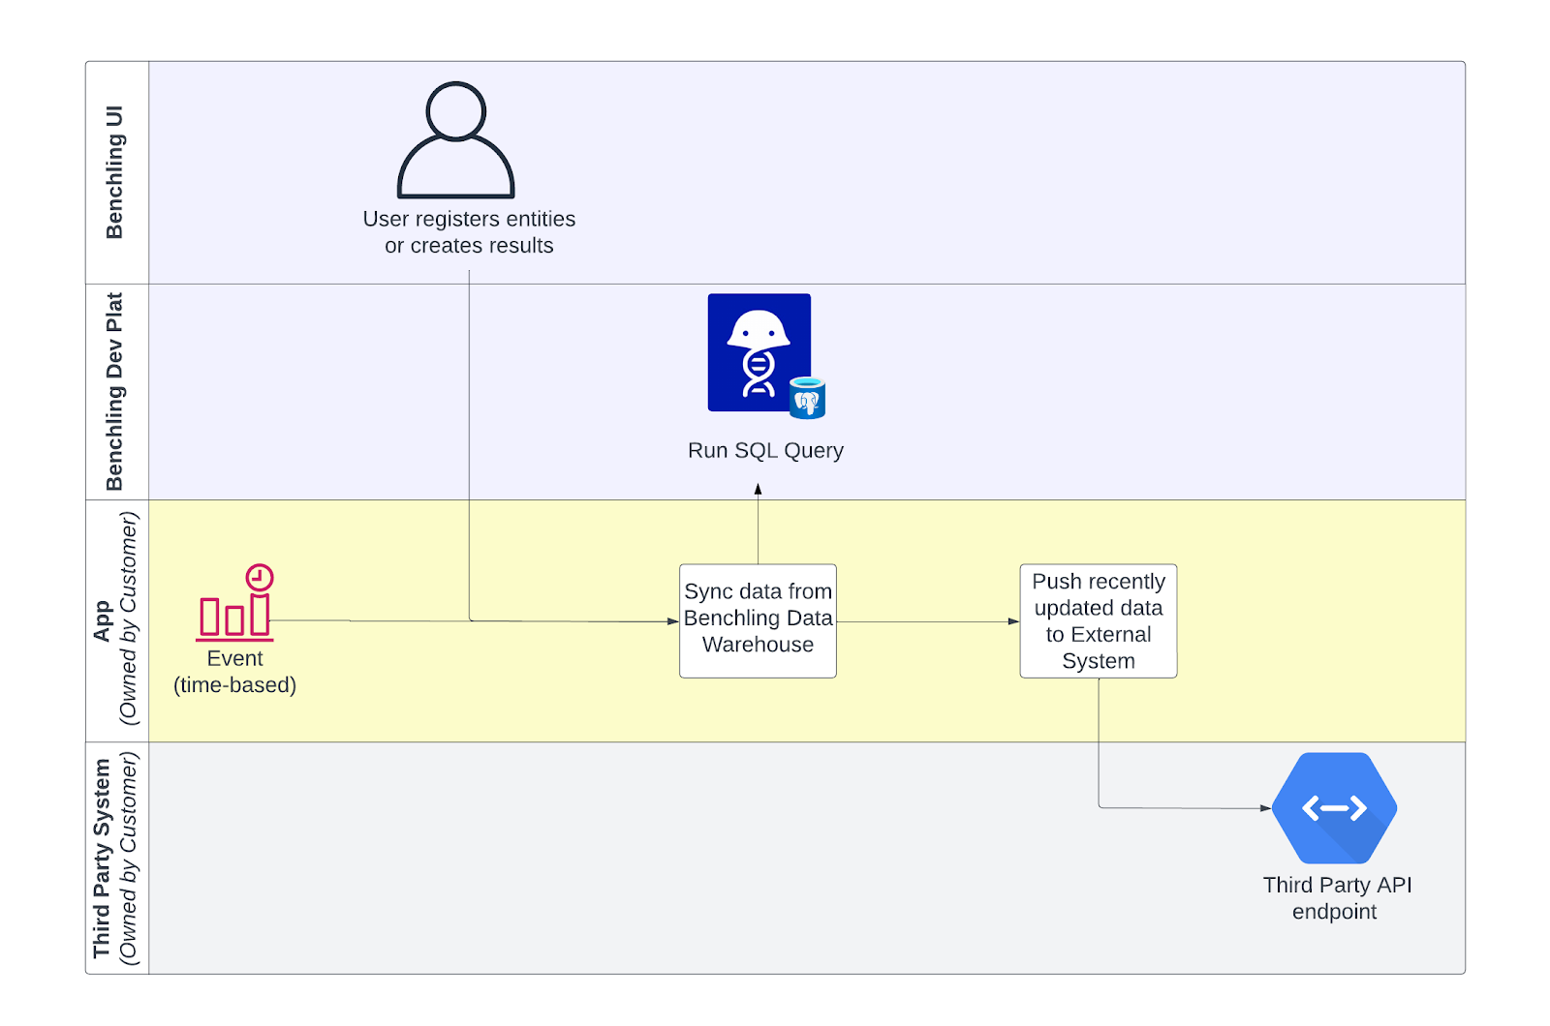Select the 'Benchling Dev Plat' swimlane header

pos(117,392)
